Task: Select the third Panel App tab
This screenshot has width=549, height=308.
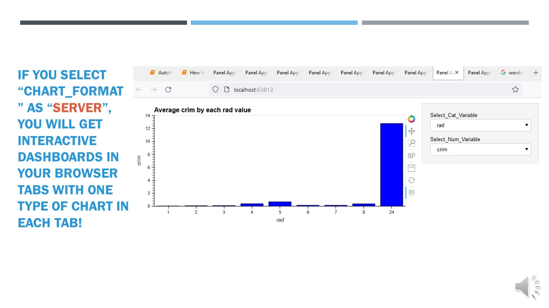Action: (288, 73)
